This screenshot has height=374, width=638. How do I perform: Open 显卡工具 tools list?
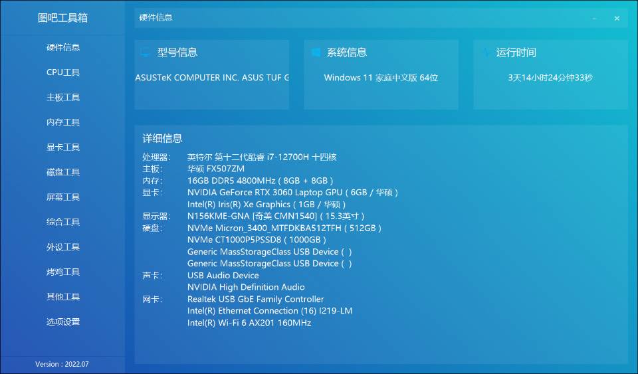(x=63, y=147)
